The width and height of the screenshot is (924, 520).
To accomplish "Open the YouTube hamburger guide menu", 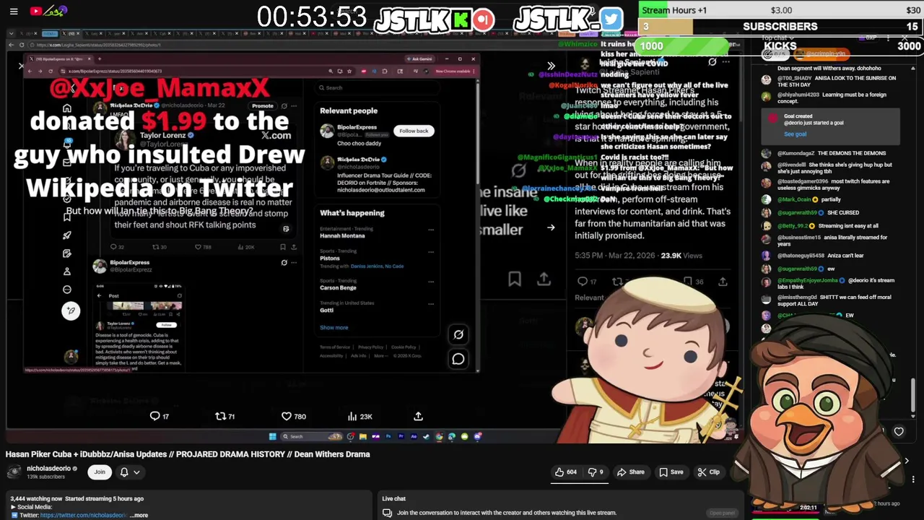I will (14, 11).
